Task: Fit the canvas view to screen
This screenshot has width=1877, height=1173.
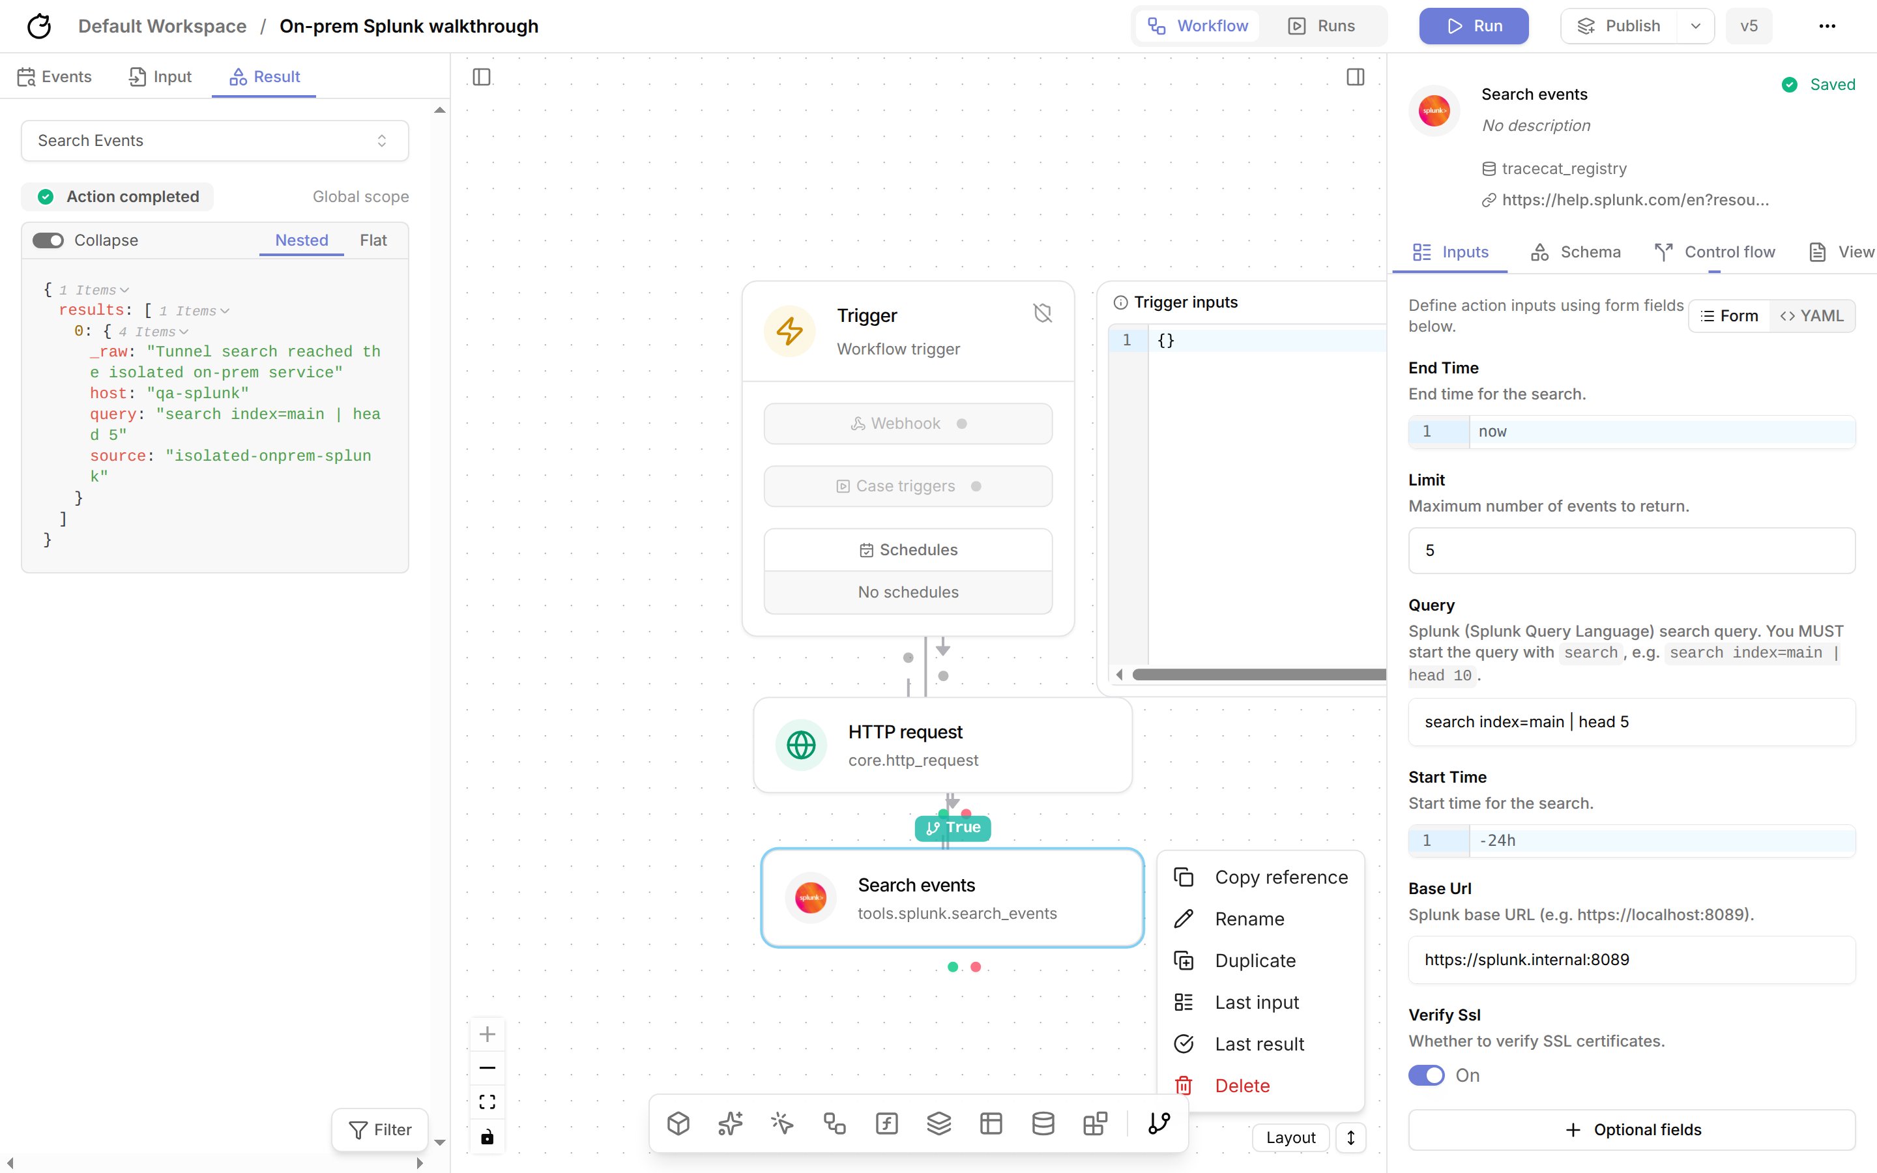Action: coord(487,1101)
